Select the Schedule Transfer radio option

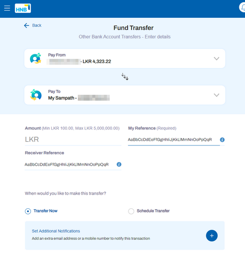[x=131, y=211]
